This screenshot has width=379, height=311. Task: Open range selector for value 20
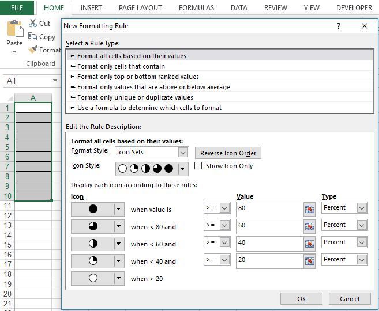click(x=309, y=261)
